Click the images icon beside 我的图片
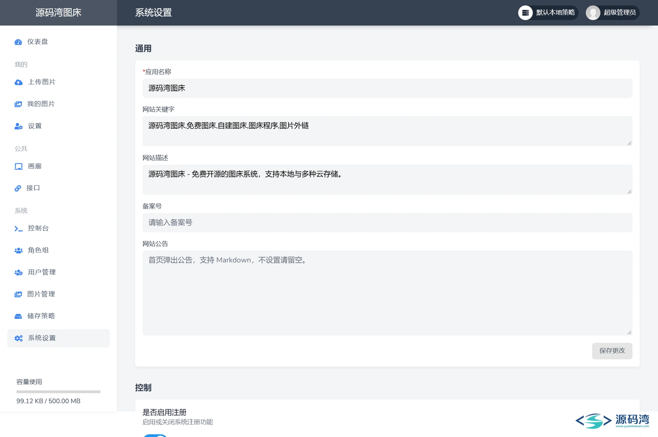658x437 pixels. click(x=18, y=104)
